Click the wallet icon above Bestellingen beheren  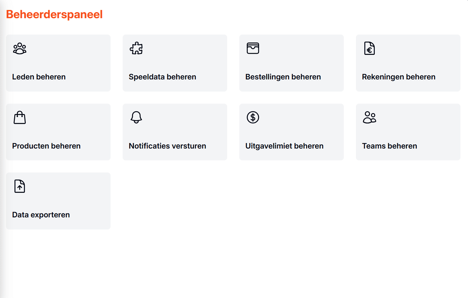253,48
